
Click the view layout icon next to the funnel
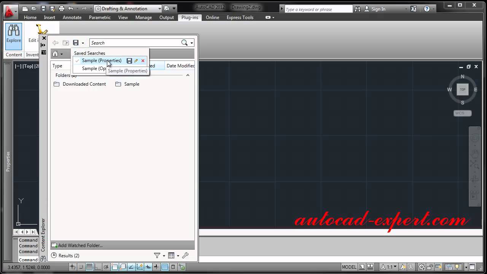click(171, 255)
